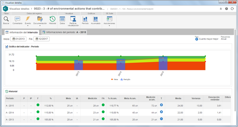Viewport: 238px width, 127px height.
Task: Expand the Documentación dropdown arrow
Action: click(x=40, y=26)
